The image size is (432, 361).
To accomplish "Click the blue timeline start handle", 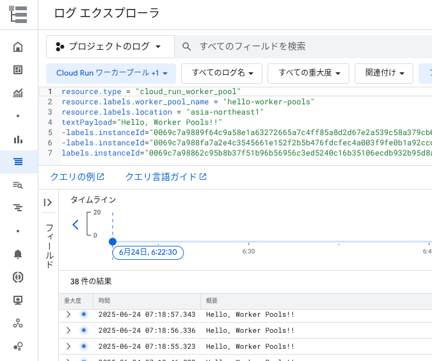I will tap(113, 242).
